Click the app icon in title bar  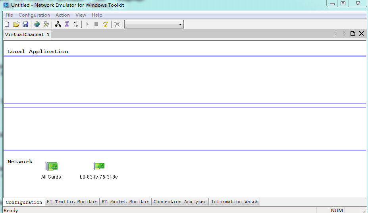point(6,5)
